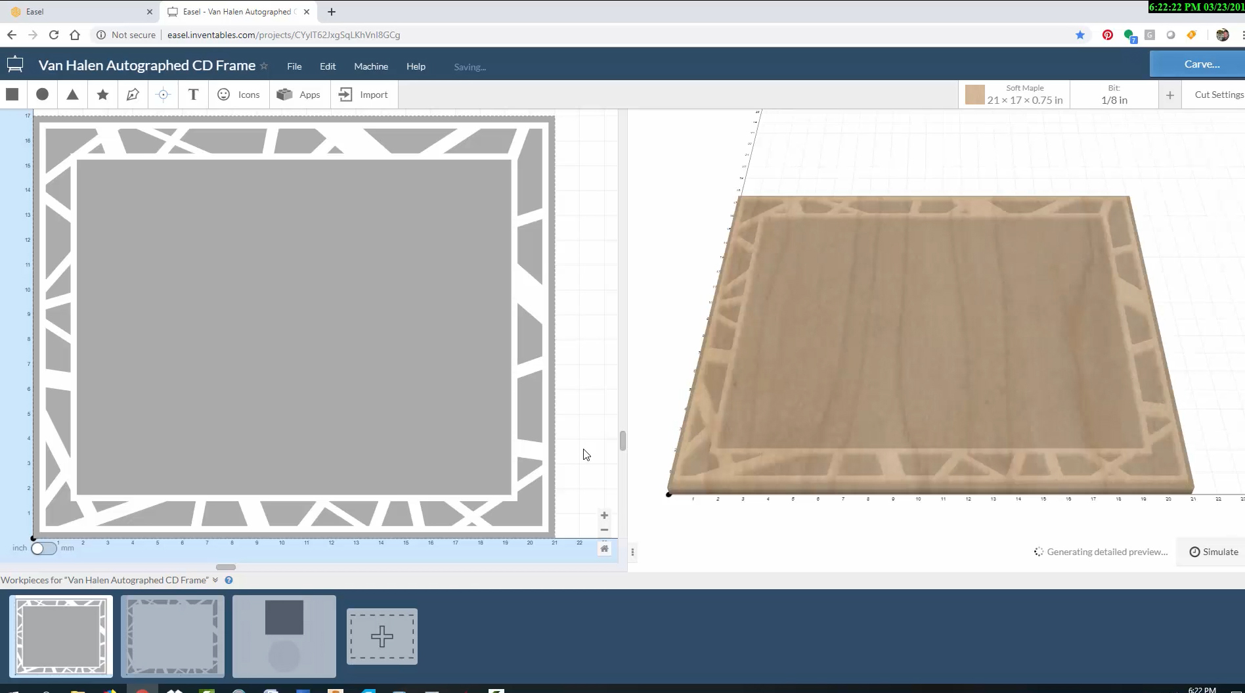Viewport: 1245px width, 693px height.
Task: Star the project favorite icon
Action: click(264, 66)
